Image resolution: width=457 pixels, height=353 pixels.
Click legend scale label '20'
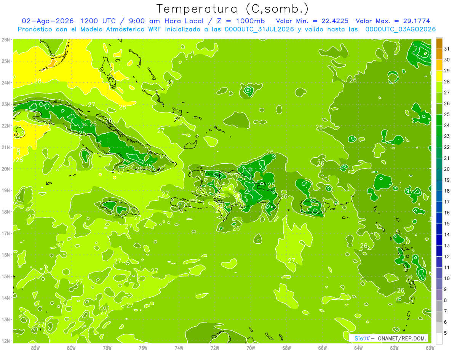point(447,169)
